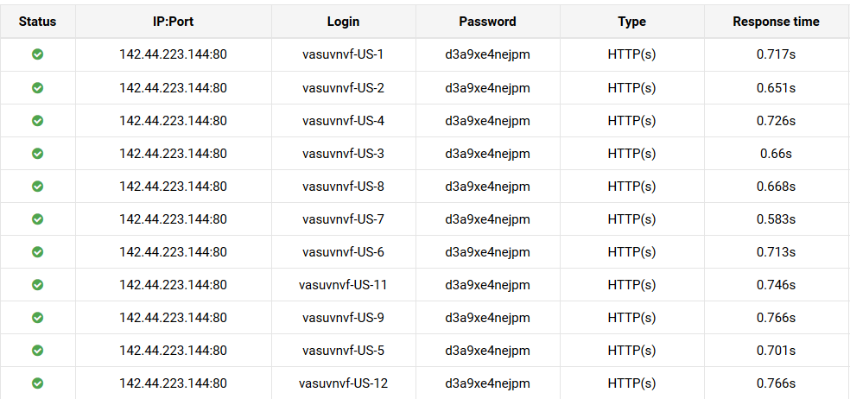Click status icon for vasuvnvf-US-9 row
This screenshot has width=850, height=399.
pyautogui.click(x=37, y=317)
